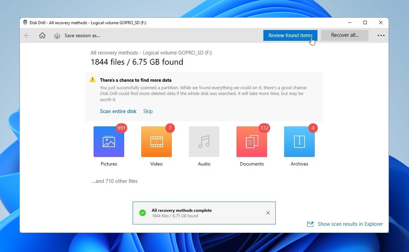Image resolution: width=409 pixels, height=252 pixels.
Task: Go back with the back arrow
Action: 27,35
